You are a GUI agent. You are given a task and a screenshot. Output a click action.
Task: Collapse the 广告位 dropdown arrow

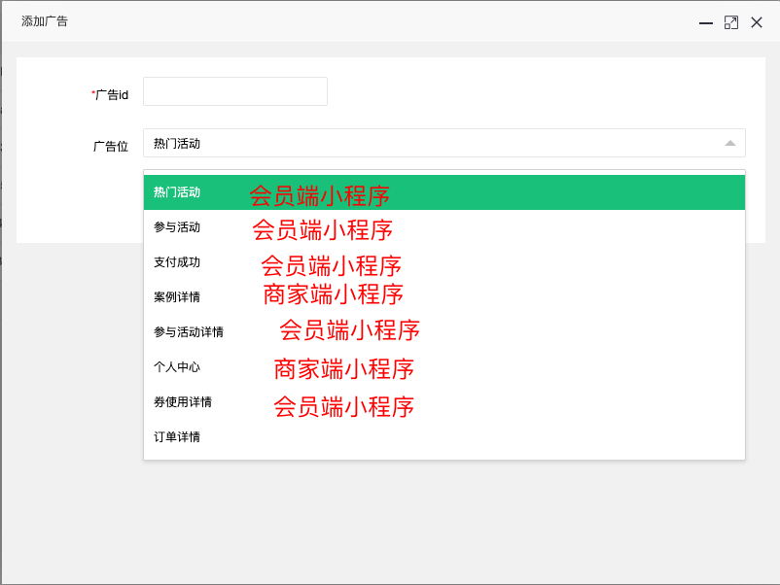tap(729, 143)
